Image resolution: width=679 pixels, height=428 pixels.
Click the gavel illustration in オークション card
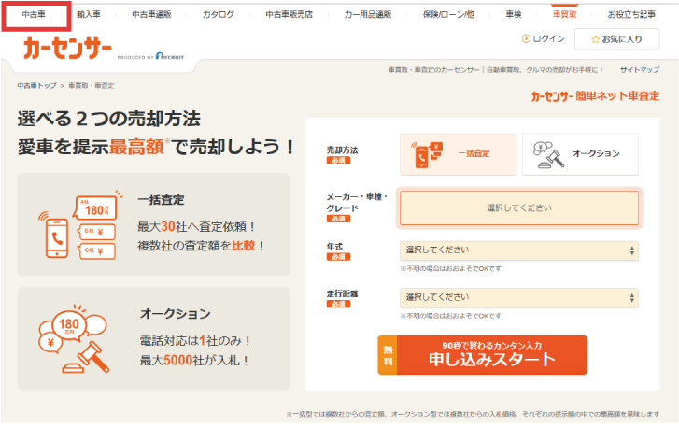(86, 358)
